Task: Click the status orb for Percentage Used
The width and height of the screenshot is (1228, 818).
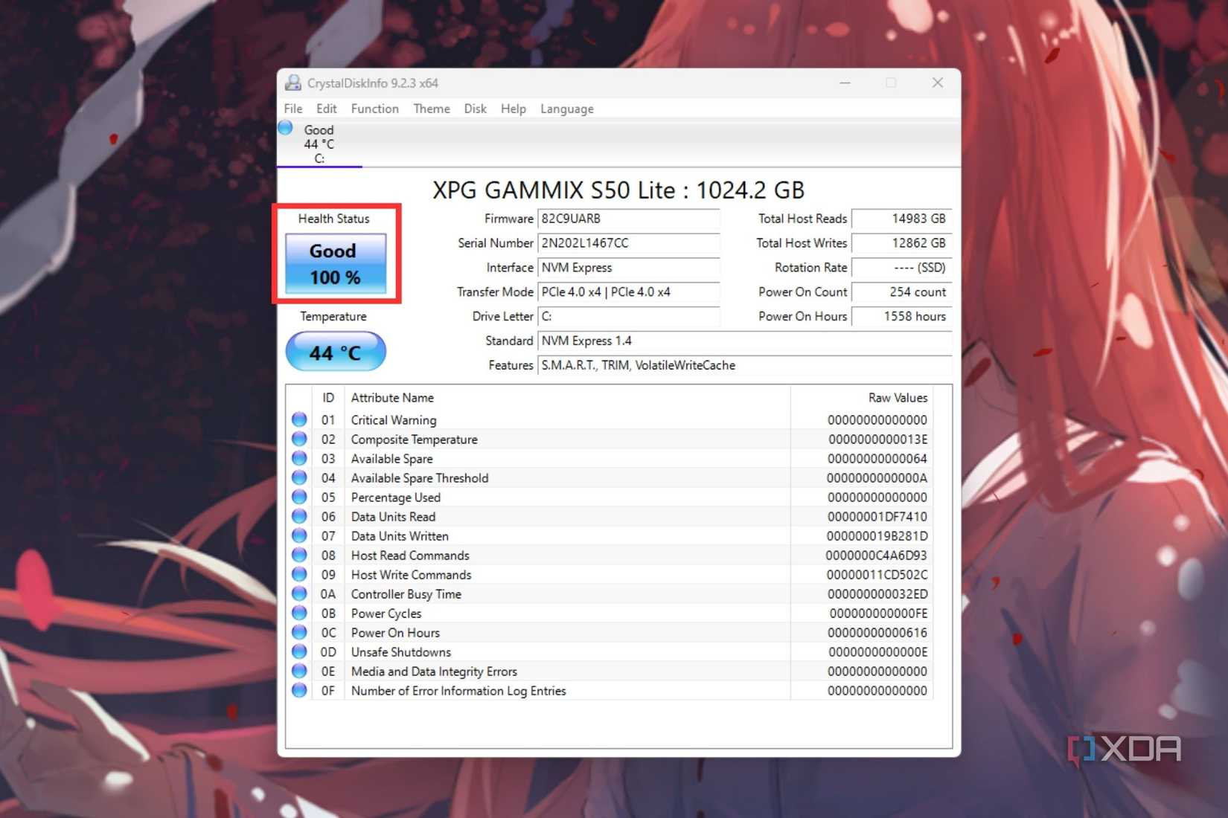Action: [299, 497]
